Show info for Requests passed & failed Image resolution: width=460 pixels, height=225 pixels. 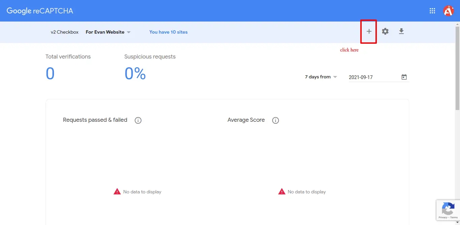[138, 120]
